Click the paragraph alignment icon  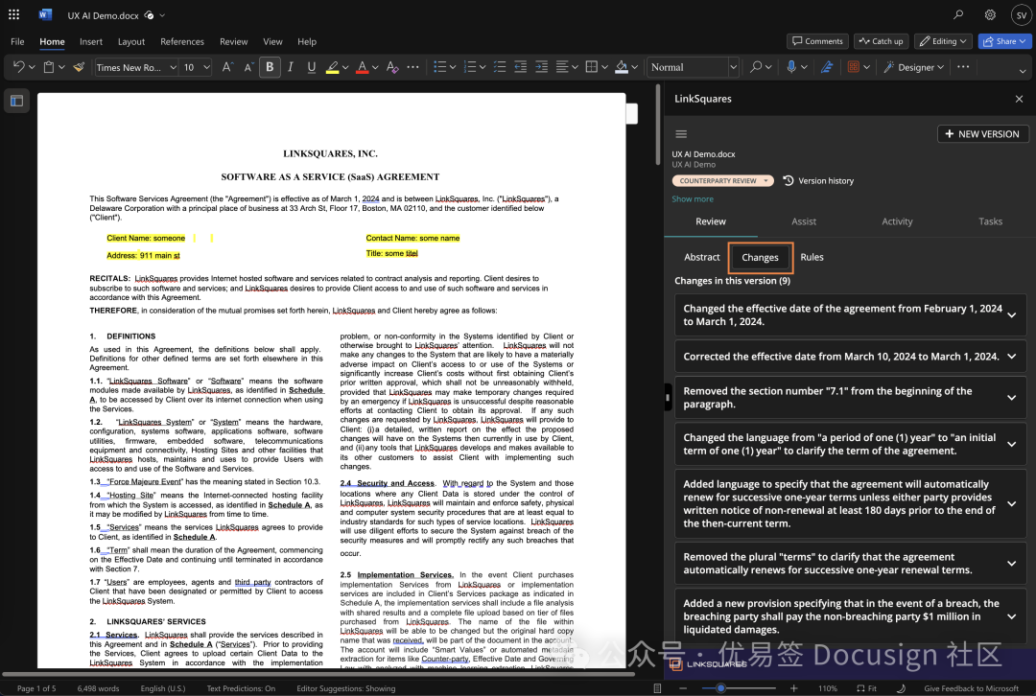(562, 67)
